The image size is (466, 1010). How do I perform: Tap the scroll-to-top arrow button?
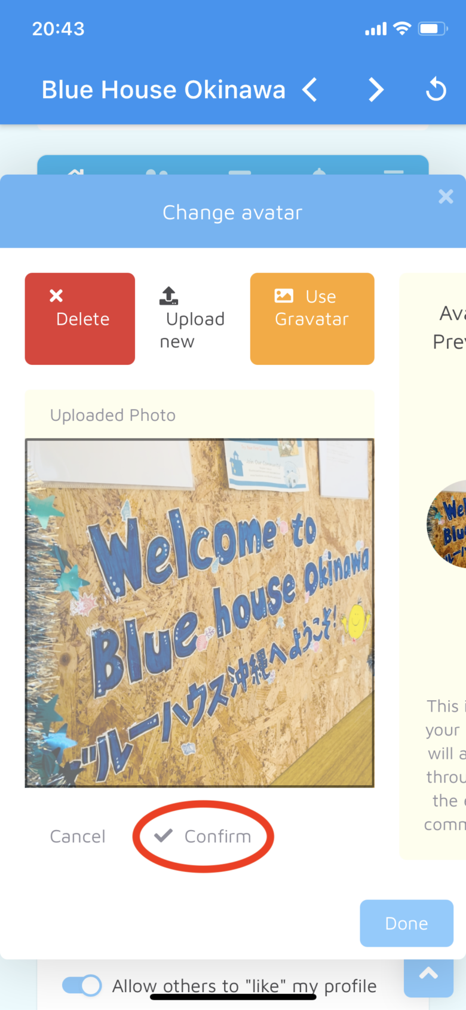point(428,975)
